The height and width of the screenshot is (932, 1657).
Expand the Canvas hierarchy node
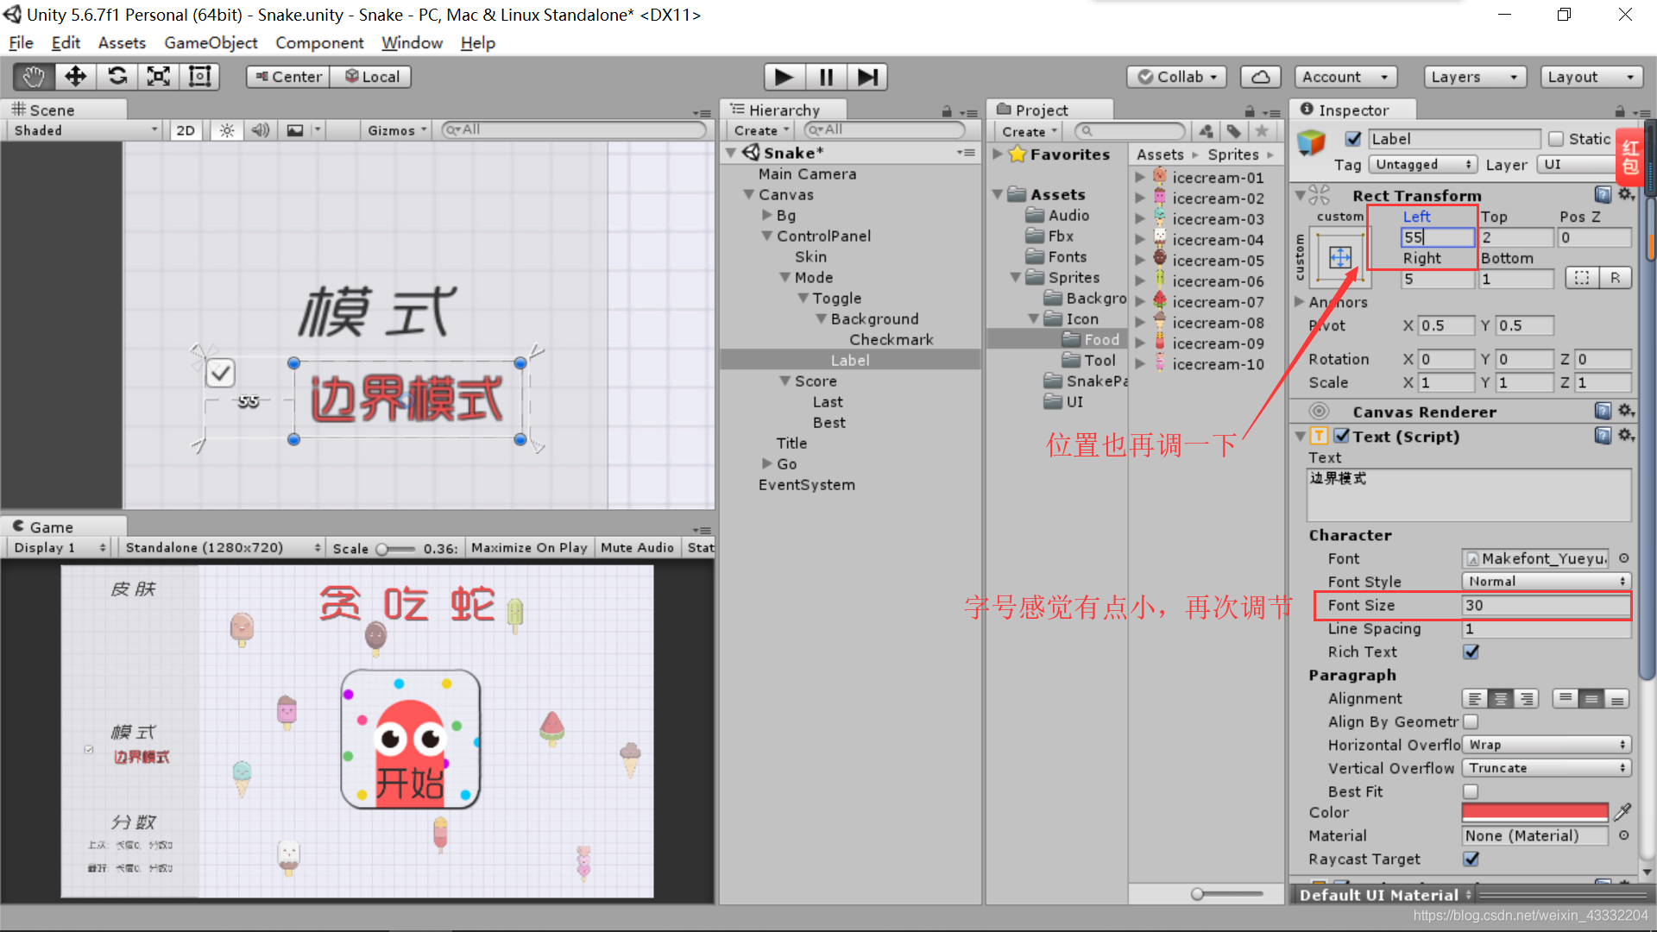pos(750,193)
